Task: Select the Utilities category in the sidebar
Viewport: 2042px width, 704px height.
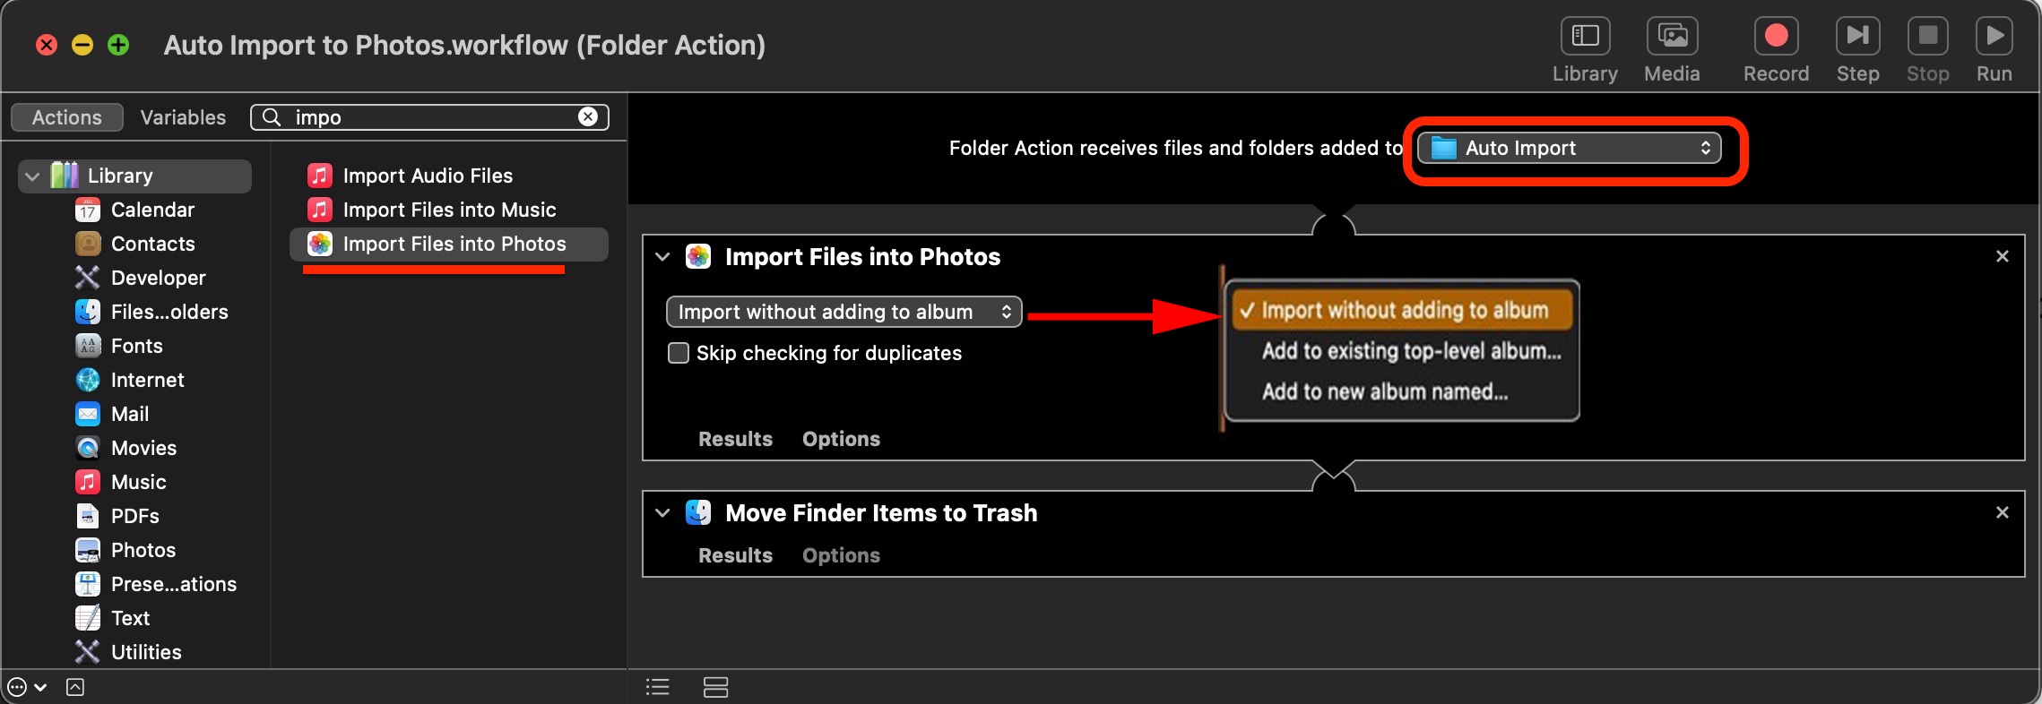Action: [x=146, y=652]
